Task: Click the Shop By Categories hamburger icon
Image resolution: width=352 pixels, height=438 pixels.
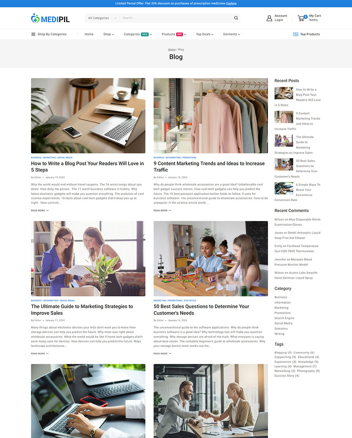Action: (33, 34)
